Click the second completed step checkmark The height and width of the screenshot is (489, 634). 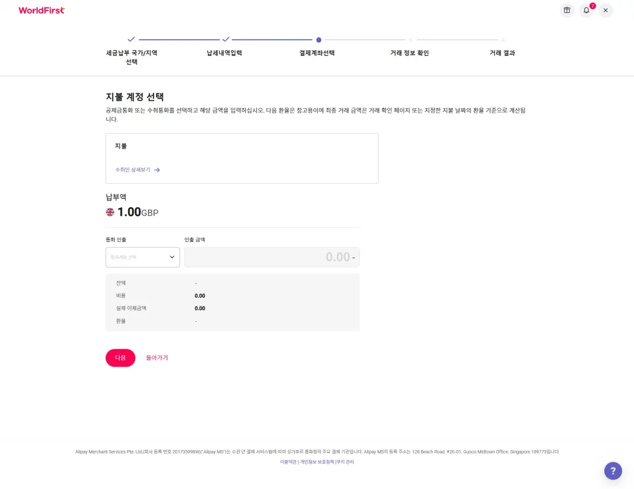tap(225, 40)
